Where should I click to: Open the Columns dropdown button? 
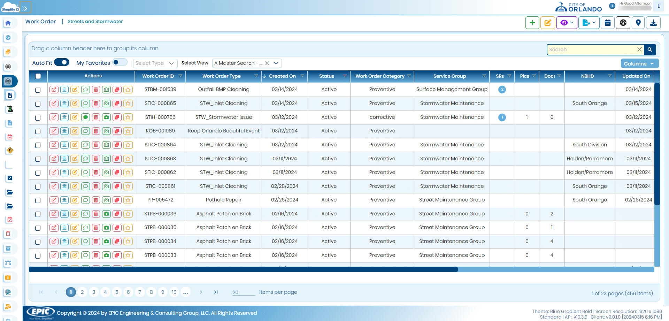pos(639,63)
